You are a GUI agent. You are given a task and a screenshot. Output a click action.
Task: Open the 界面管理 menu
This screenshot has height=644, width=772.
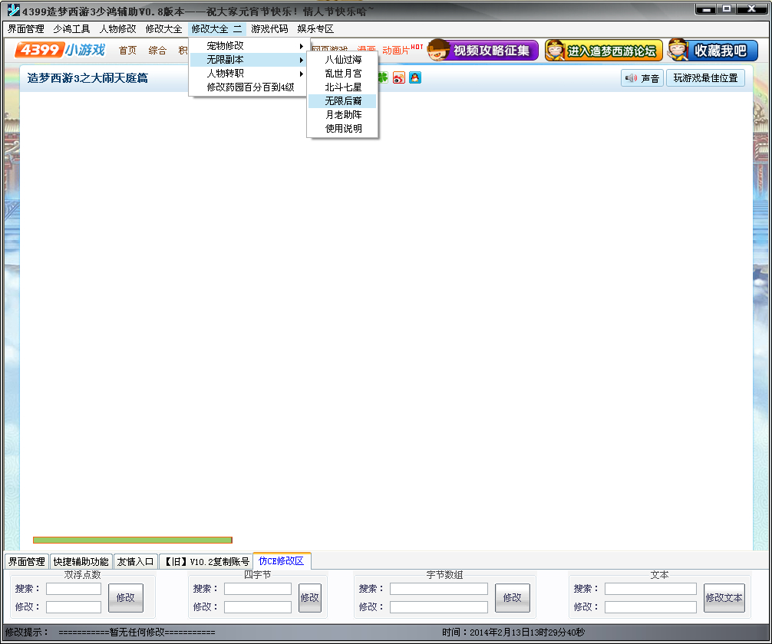click(x=26, y=29)
